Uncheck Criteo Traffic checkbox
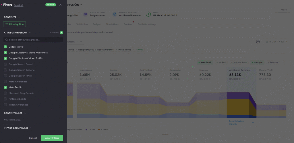The height and width of the screenshot is (143, 294). coord(5,47)
